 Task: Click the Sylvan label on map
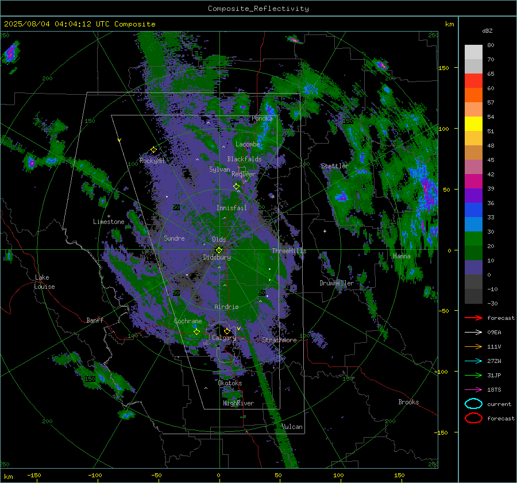pyautogui.click(x=219, y=169)
